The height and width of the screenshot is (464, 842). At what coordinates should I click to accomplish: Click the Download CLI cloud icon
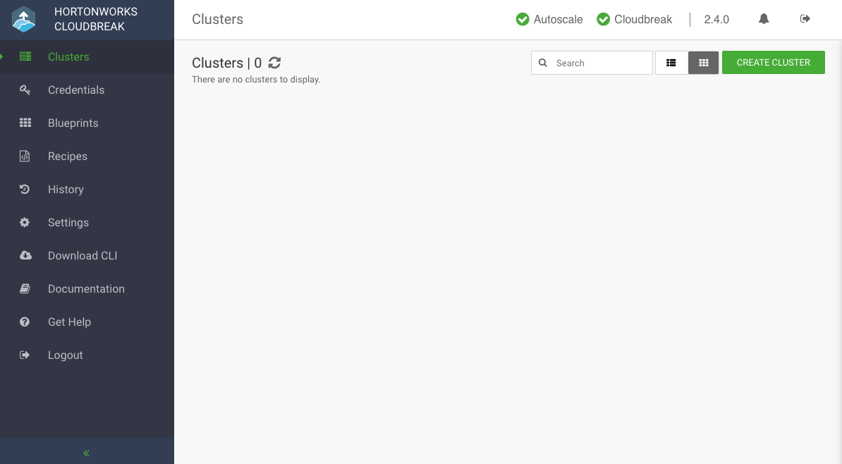point(25,256)
